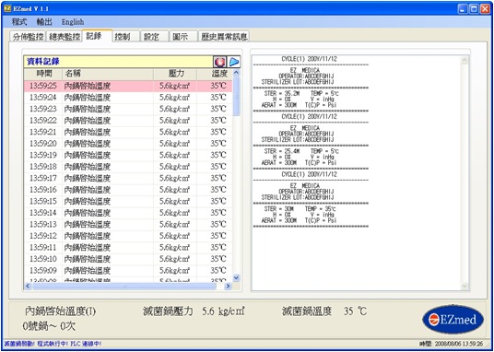Click the EZmed logo badge
Viewport: 494px width, 352px height.
pyautogui.click(x=453, y=320)
